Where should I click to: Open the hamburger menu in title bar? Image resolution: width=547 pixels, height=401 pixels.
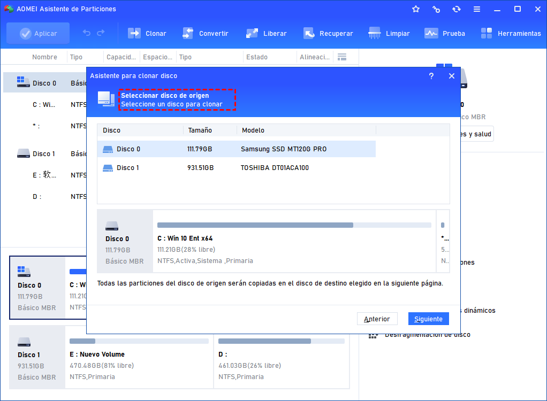click(477, 9)
